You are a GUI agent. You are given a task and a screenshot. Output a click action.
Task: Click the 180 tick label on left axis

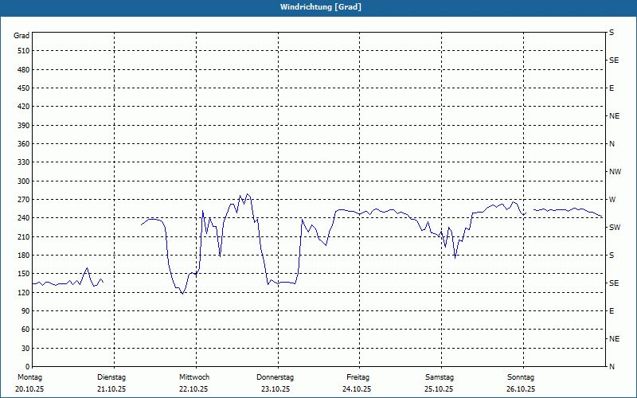tap(24, 256)
